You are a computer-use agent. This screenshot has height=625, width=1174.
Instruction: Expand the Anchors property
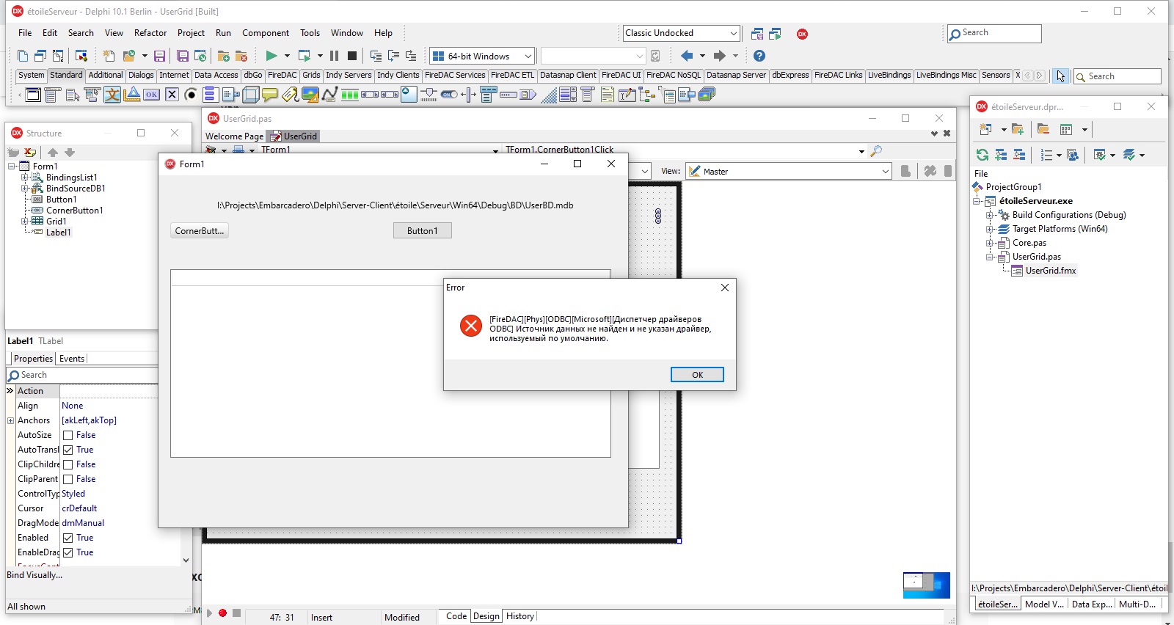tap(10, 420)
